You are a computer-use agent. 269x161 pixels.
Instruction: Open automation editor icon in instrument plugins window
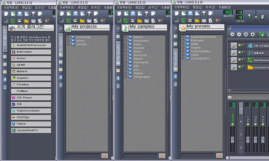point(27,21)
